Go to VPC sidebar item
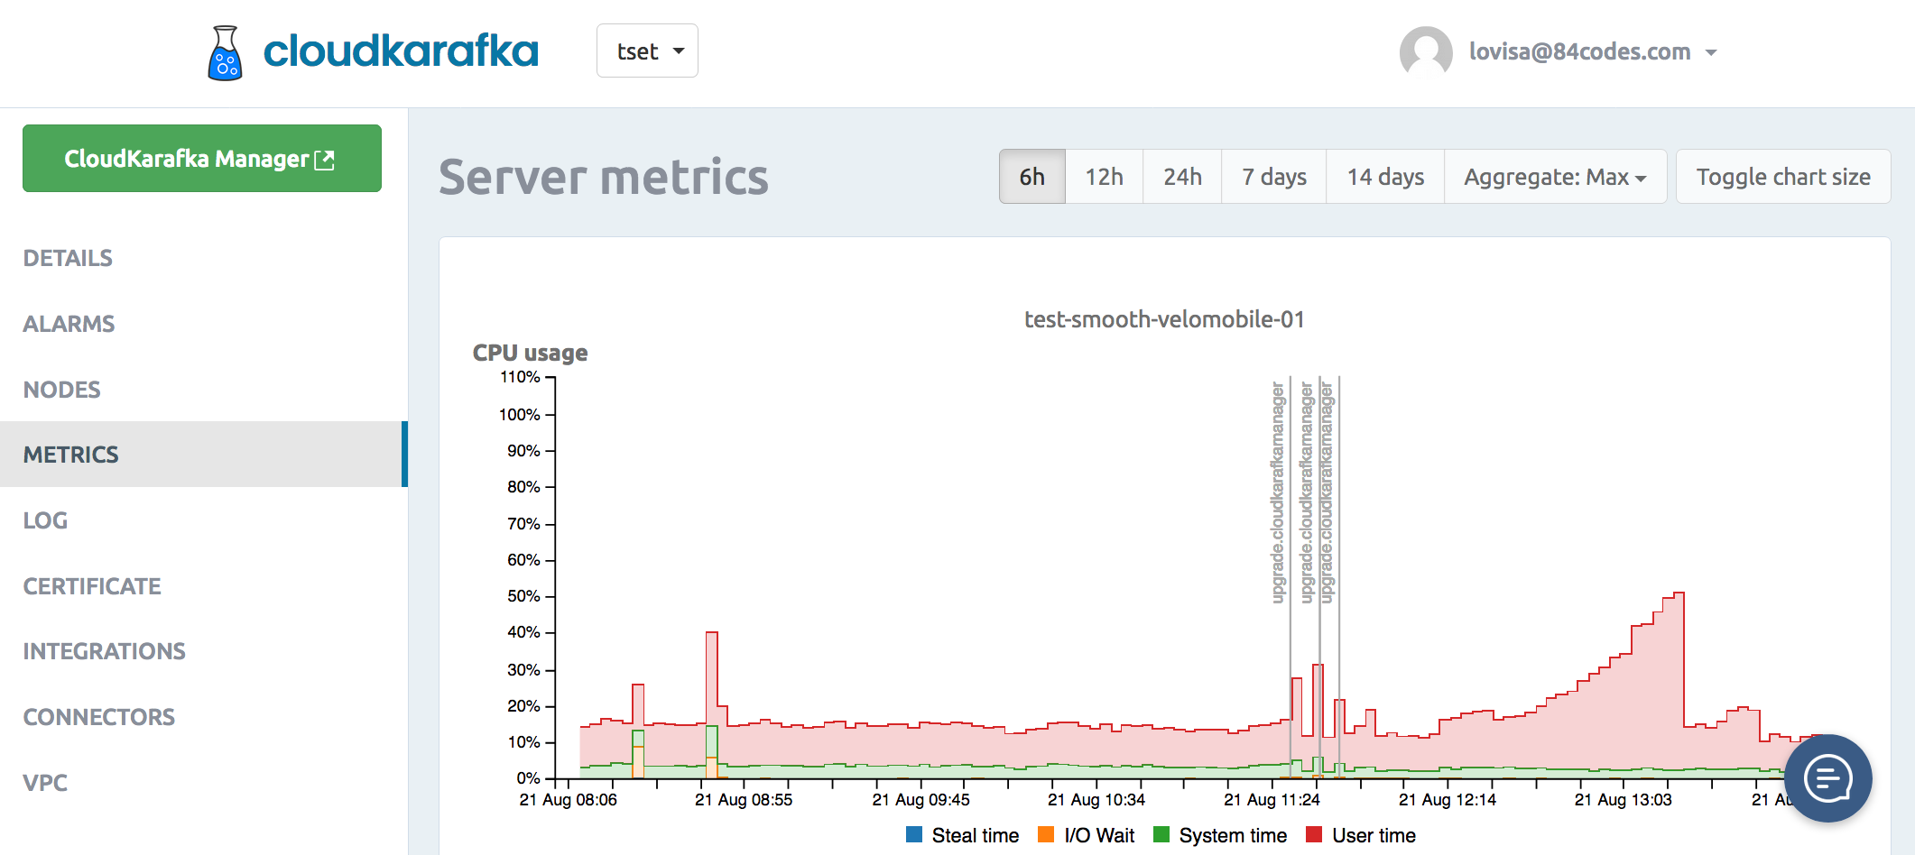The image size is (1915, 855). (45, 783)
